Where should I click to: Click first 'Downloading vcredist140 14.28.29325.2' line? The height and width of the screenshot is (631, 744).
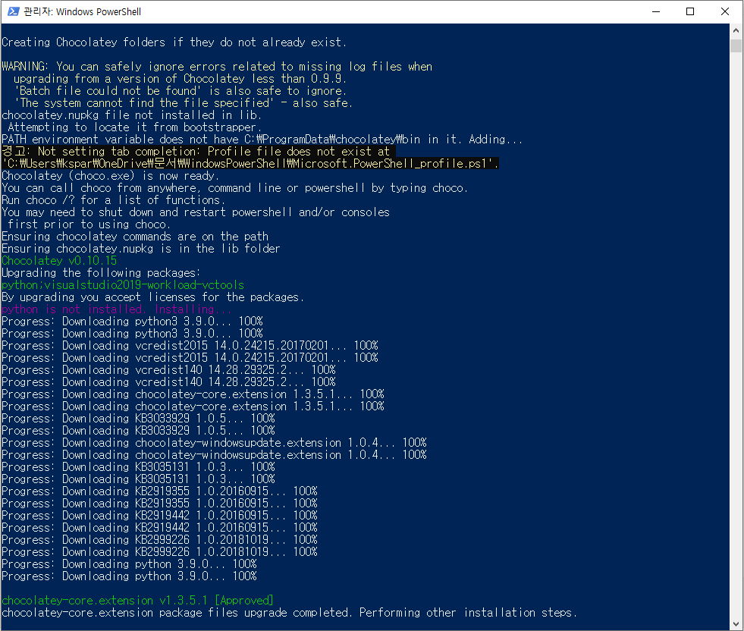tap(168, 369)
